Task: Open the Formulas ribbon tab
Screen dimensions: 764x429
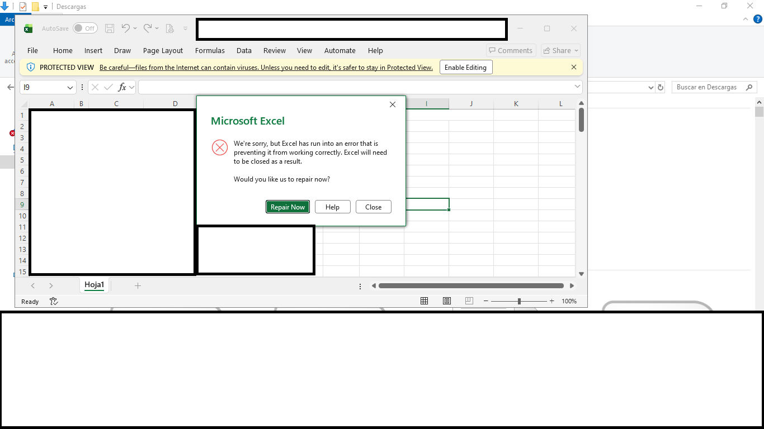Action: pyautogui.click(x=210, y=50)
